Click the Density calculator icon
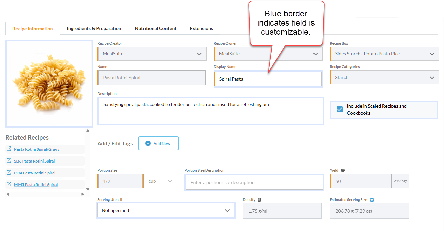This screenshot has width=444, height=231. (x=259, y=200)
